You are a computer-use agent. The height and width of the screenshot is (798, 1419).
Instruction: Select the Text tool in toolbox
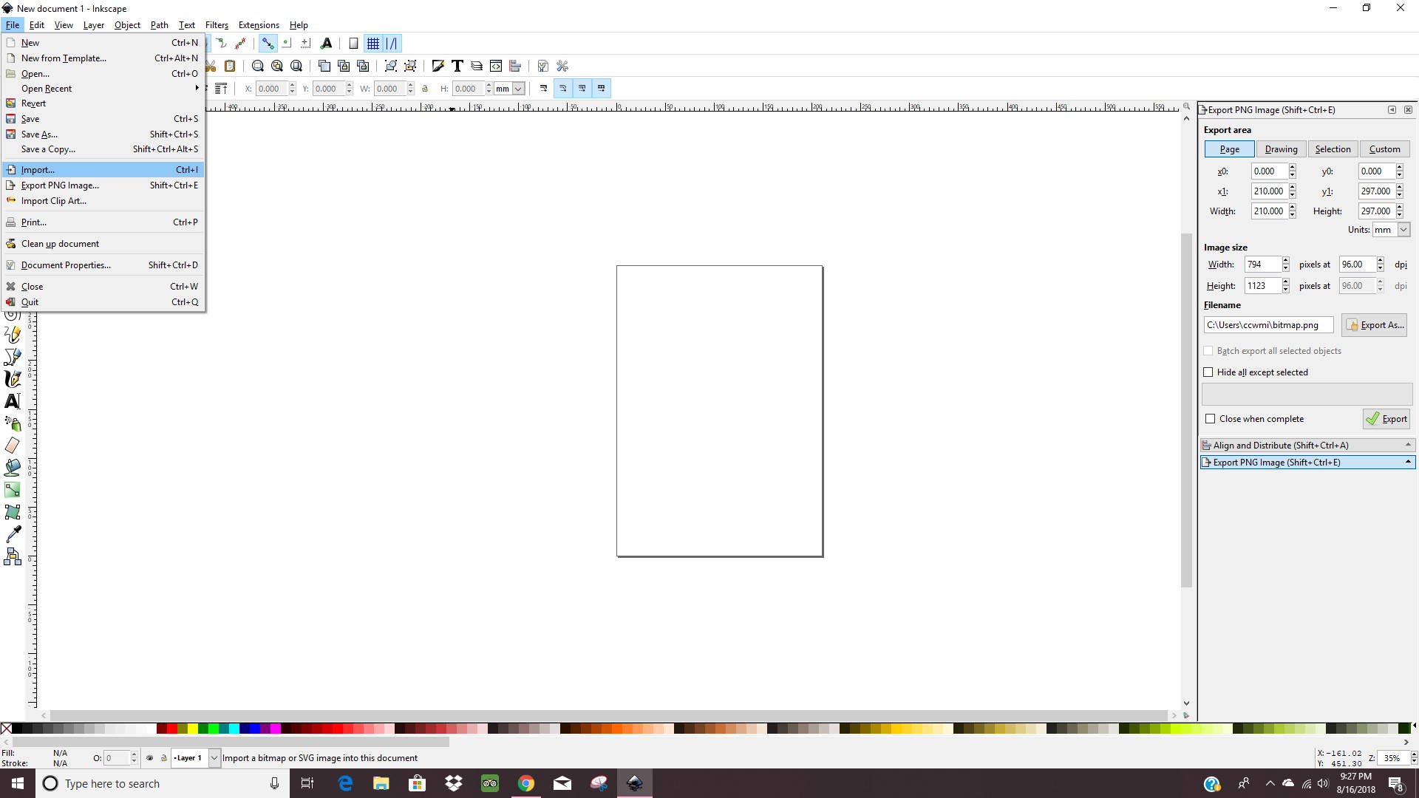click(13, 401)
